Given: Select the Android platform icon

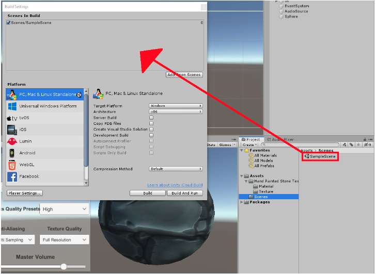Looking at the screenshot, I should (12, 153).
